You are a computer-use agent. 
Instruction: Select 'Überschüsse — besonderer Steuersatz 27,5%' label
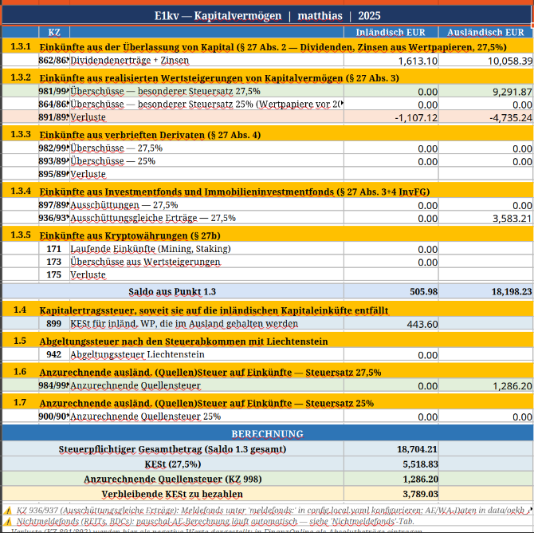206,91
